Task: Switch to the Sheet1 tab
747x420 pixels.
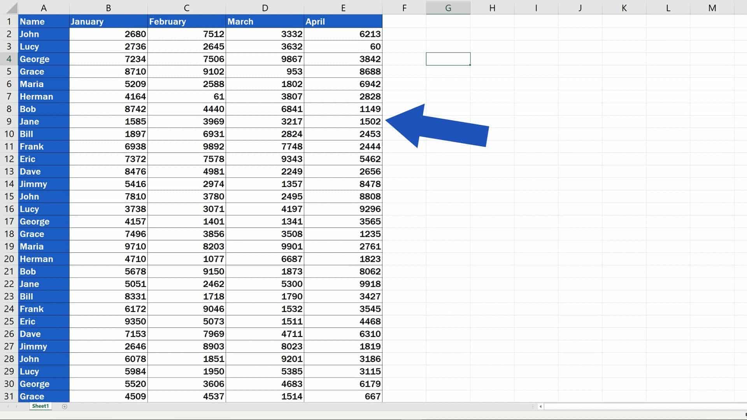Action: pyautogui.click(x=40, y=406)
